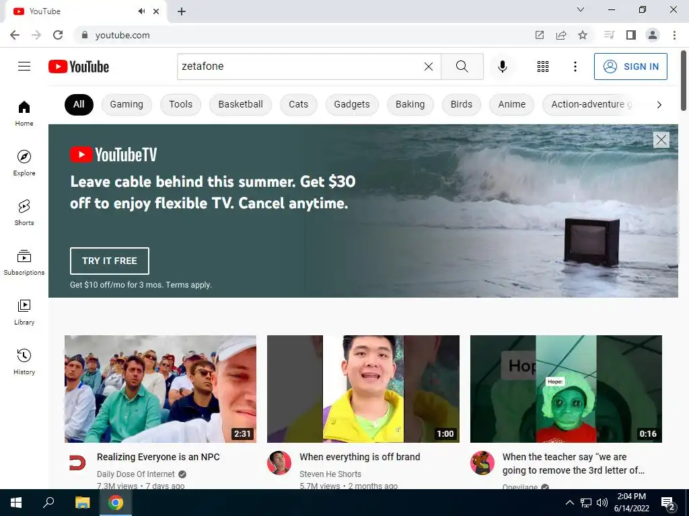689x516 pixels.
Task: Open Subscriptions in sidebar
Action: click(24, 262)
